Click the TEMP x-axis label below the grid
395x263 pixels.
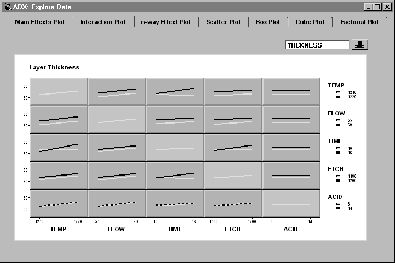pyautogui.click(x=58, y=229)
